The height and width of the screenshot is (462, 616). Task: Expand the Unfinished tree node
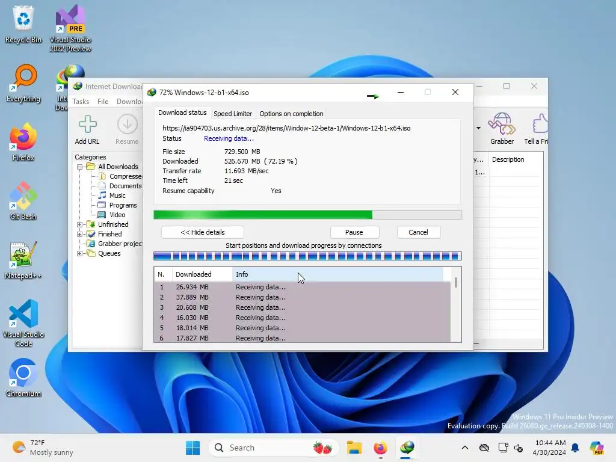click(80, 224)
